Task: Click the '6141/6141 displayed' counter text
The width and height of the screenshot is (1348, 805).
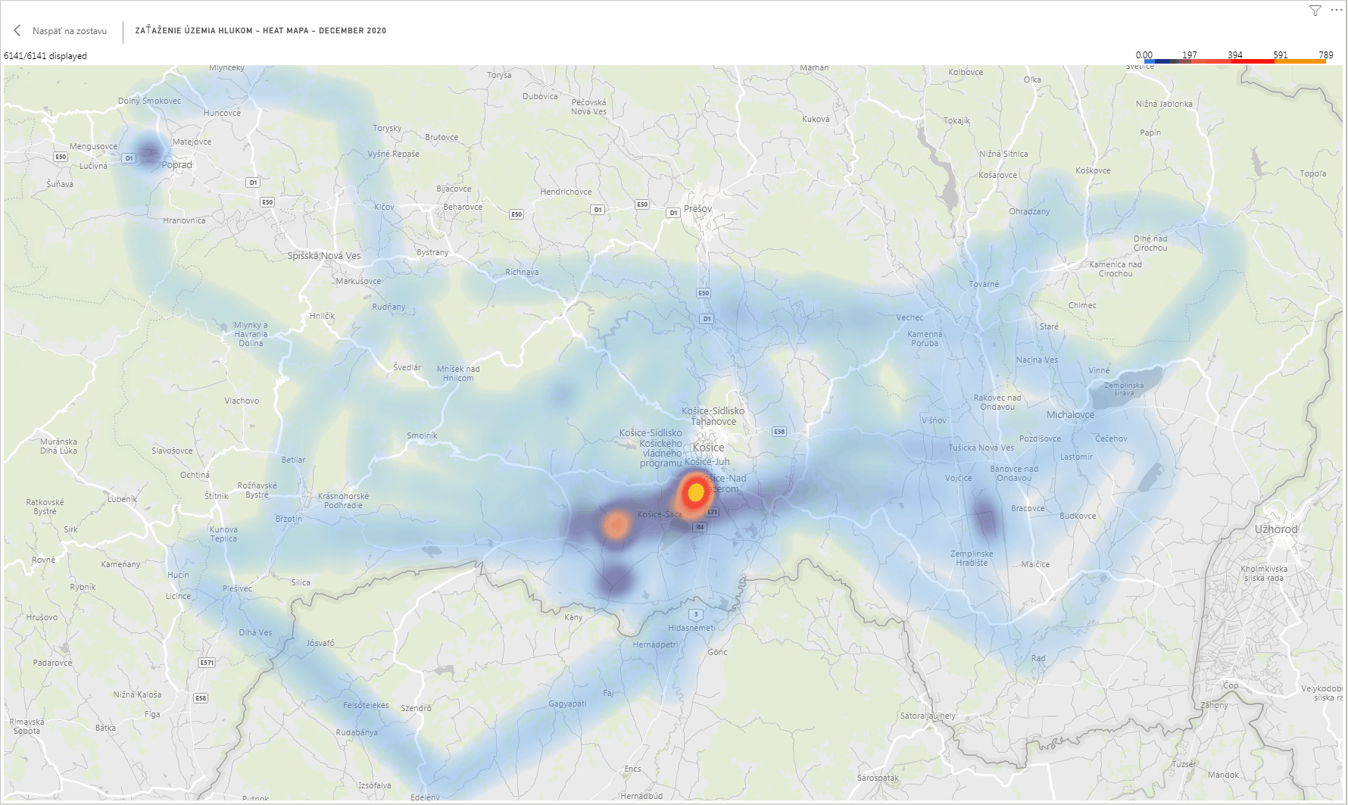Action: tap(45, 56)
